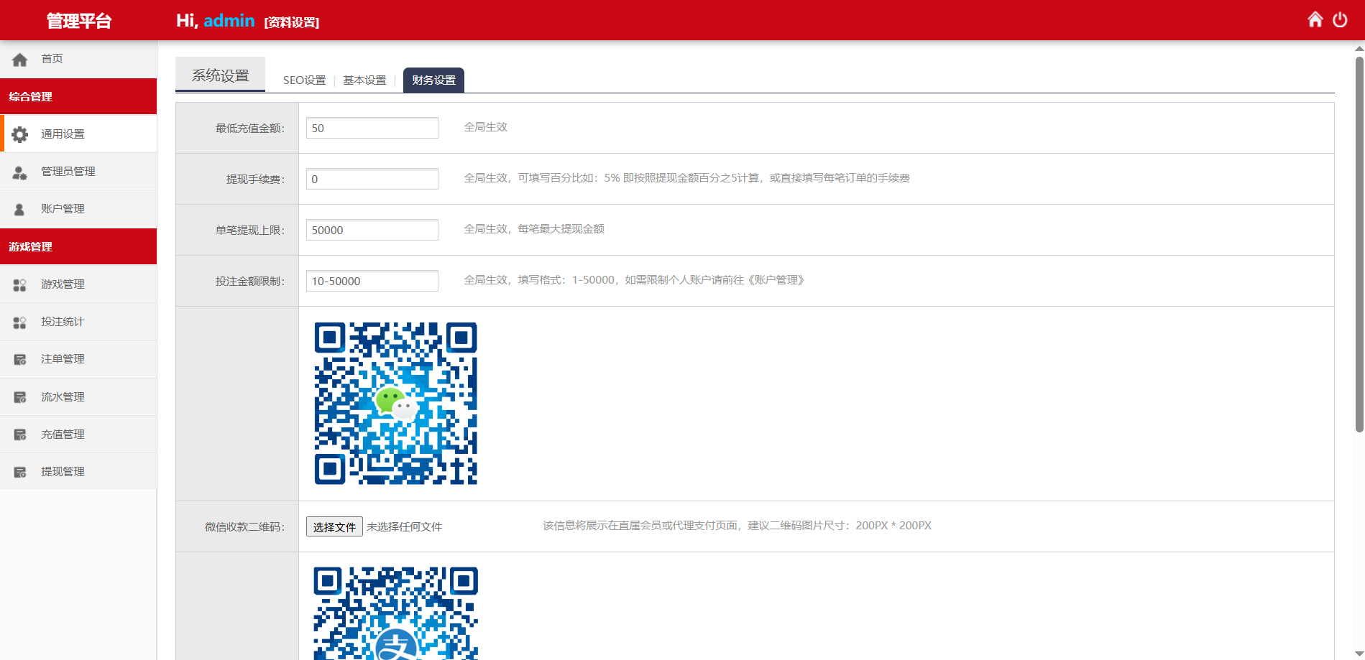Click the icon beside 注单管理
1365x660 pixels.
(x=20, y=360)
